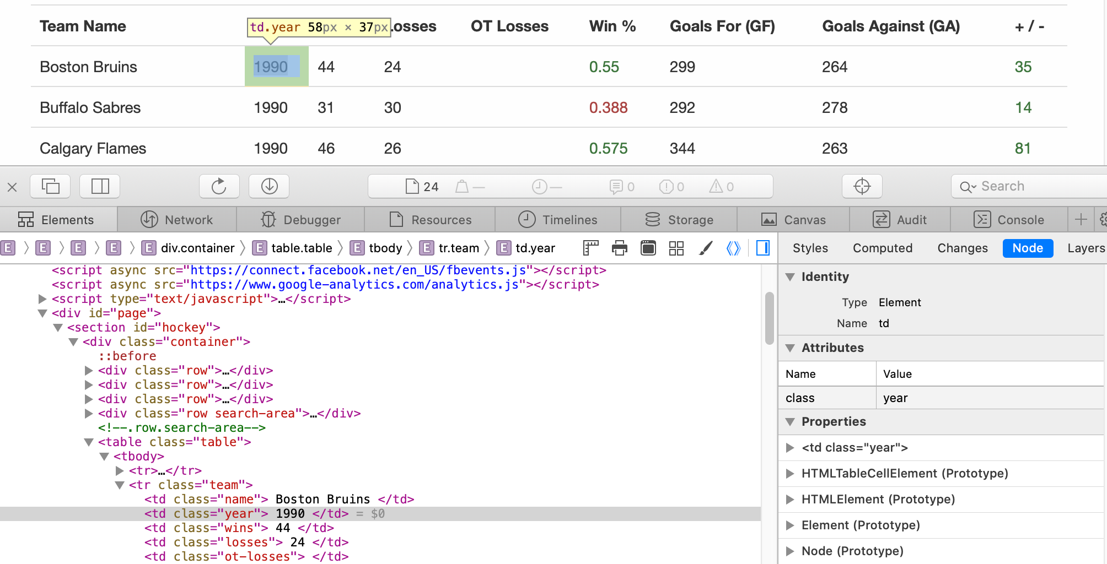Click the download web archive icon
This screenshot has height=564, width=1107.
tap(269, 186)
